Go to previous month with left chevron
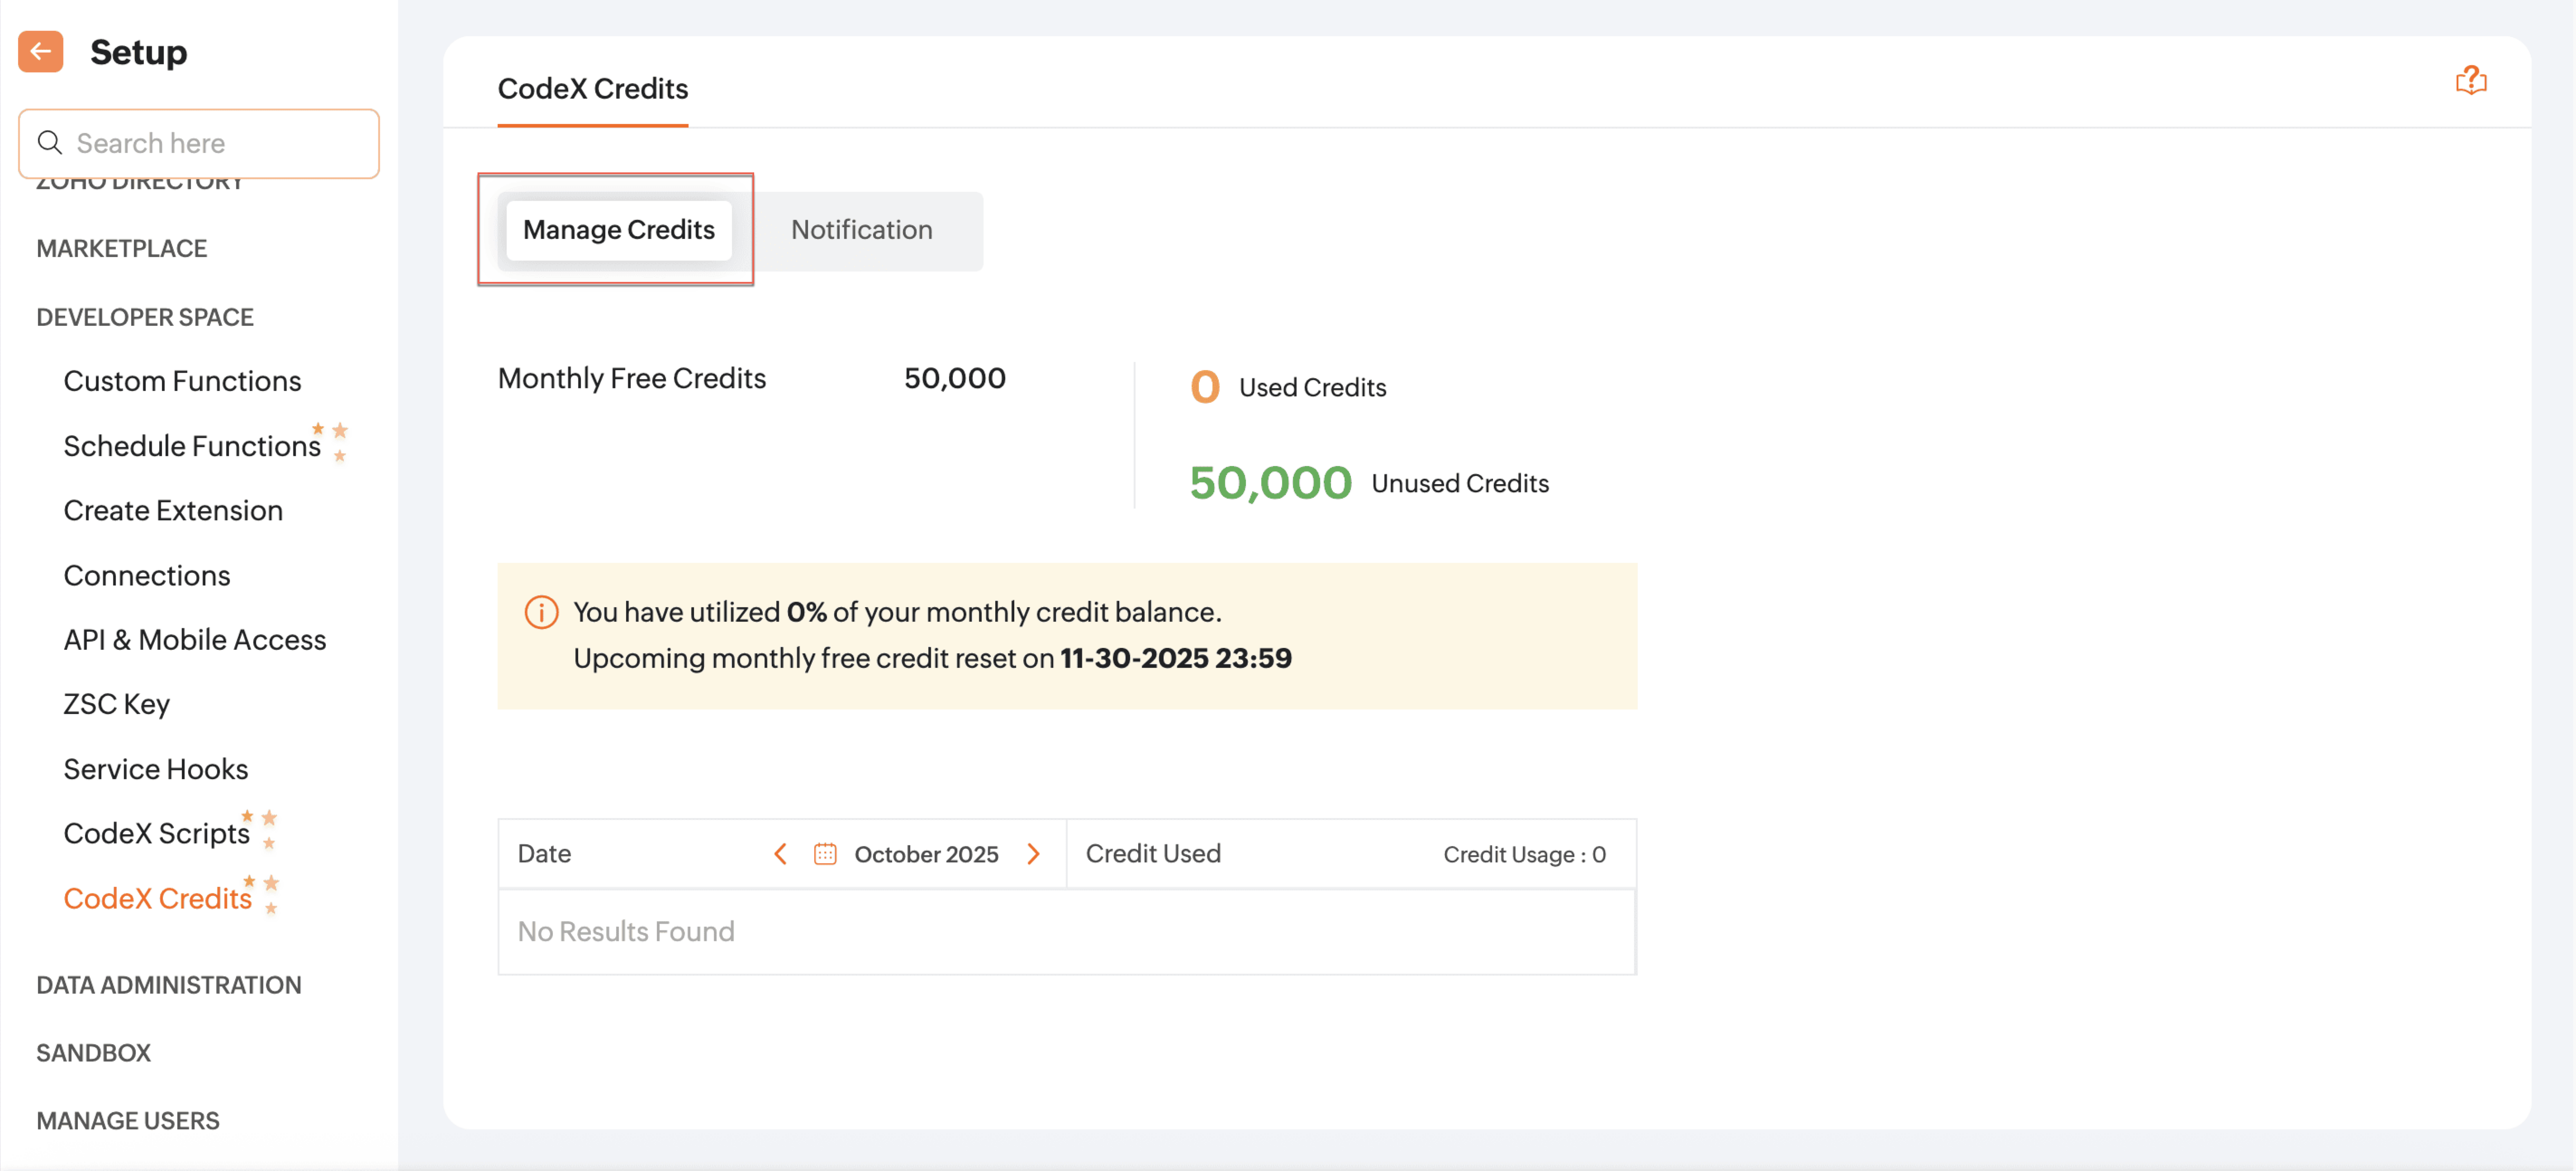The image size is (2576, 1171). (x=780, y=854)
